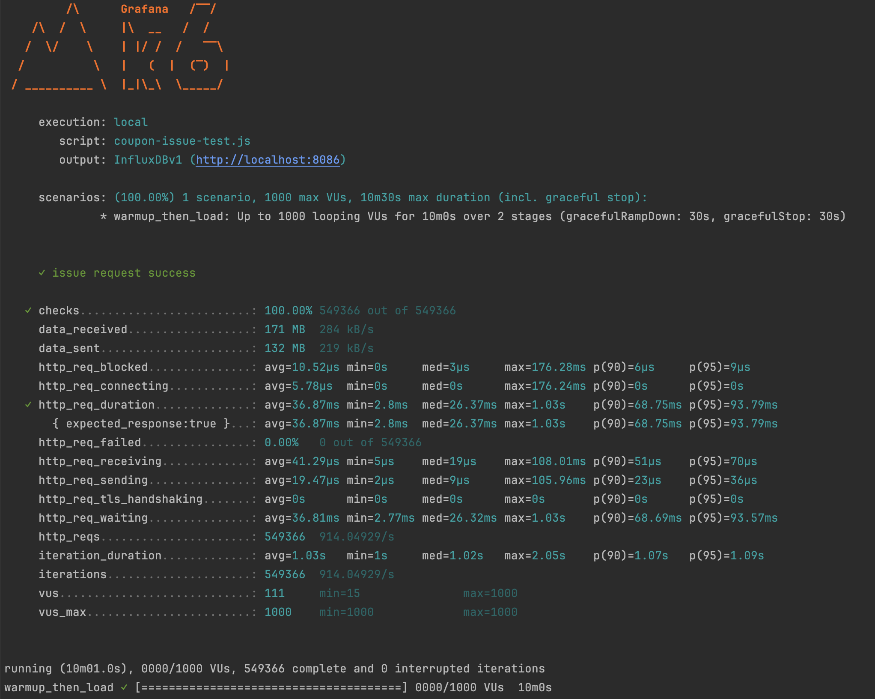Click 'max=176.24ms' in http_req_connecting row

tap(545, 386)
